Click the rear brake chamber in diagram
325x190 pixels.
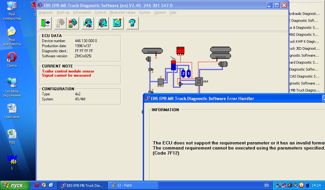[x=223, y=64]
